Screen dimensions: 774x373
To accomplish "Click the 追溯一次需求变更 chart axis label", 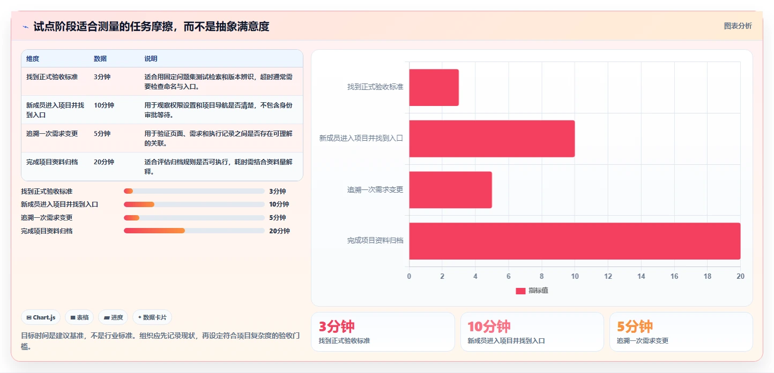I will click(375, 190).
